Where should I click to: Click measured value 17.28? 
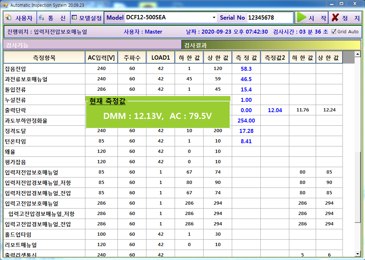coord(246,131)
